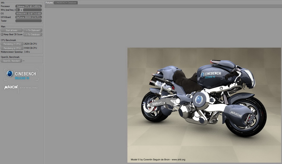Image resolution: width=282 pixels, height=164 pixels.
Task: Click the Processor name field
Action: click(x=28, y=6)
